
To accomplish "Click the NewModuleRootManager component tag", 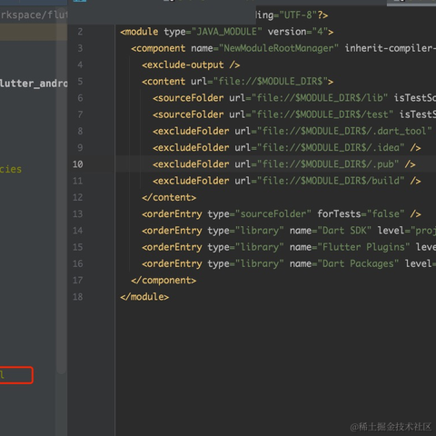I will (x=283, y=48).
